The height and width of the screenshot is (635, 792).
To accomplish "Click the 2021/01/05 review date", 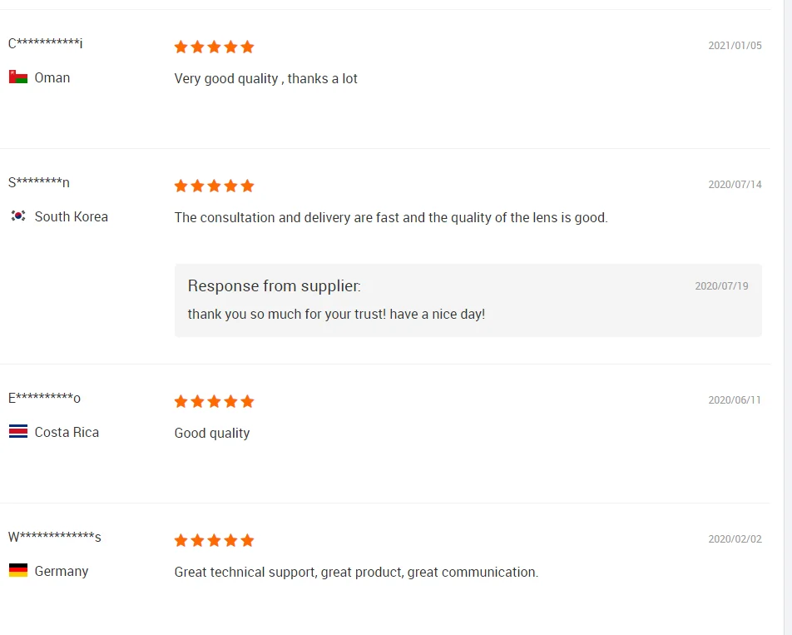I will (x=735, y=46).
